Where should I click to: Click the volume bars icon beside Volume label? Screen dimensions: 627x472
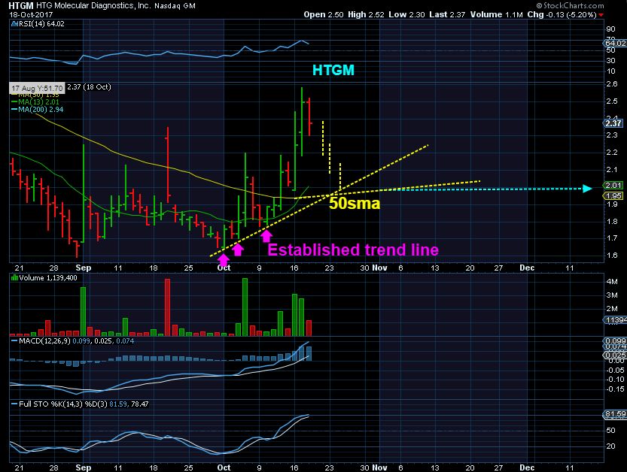coord(15,278)
